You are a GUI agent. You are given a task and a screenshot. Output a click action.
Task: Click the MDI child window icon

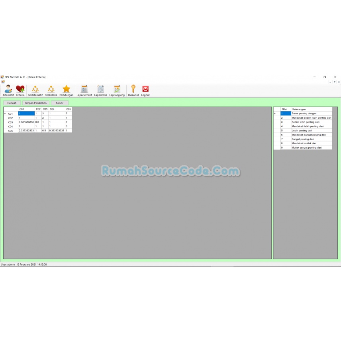coord(3,82)
